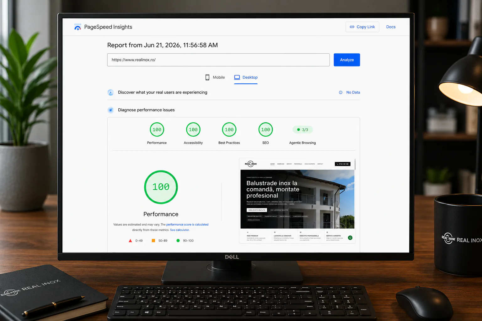Click the green circle 90–100 legend icon

pyautogui.click(x=178, y=241)
